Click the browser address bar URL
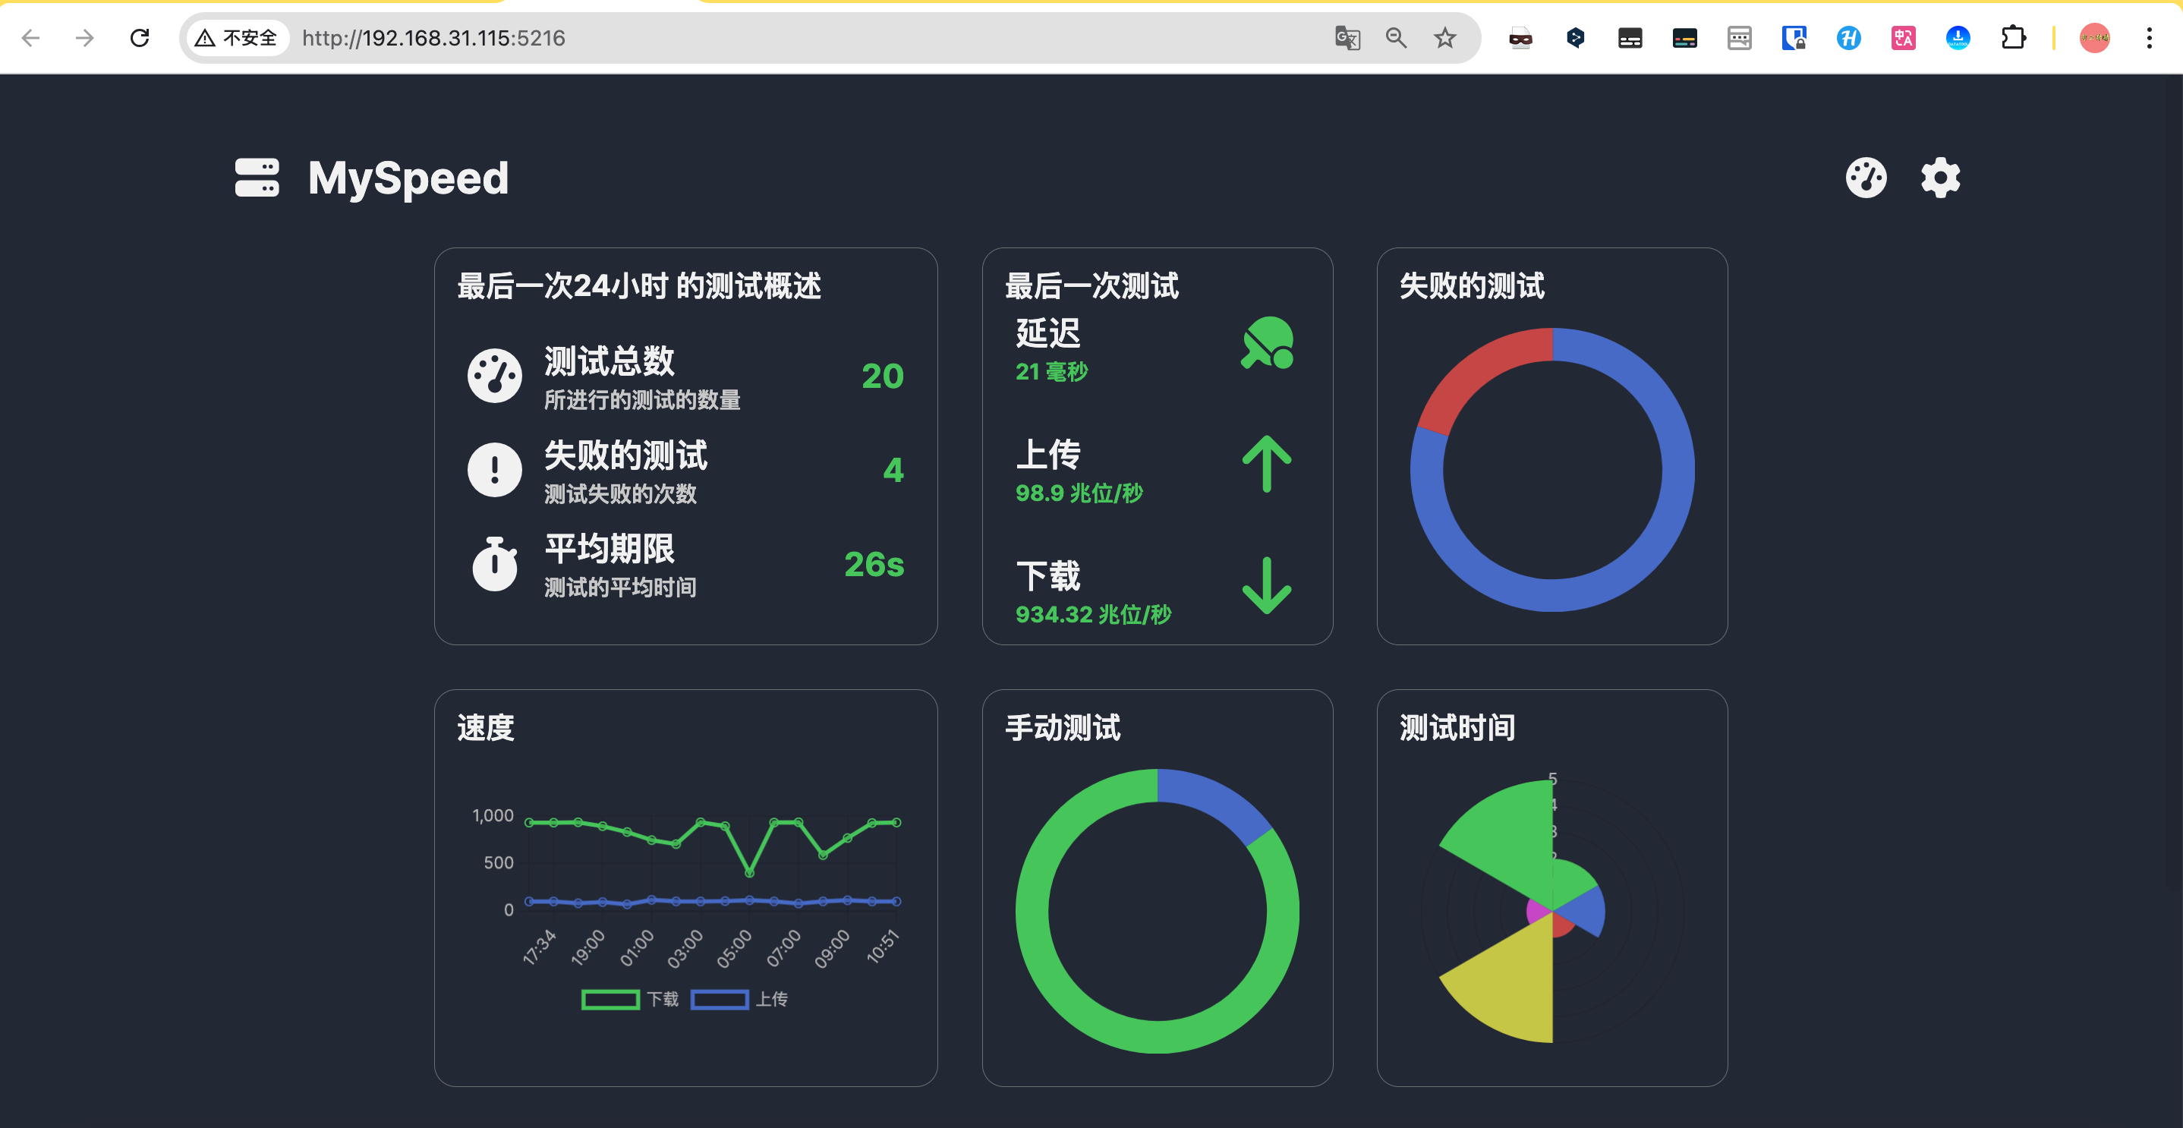 [x=434, y=38]
